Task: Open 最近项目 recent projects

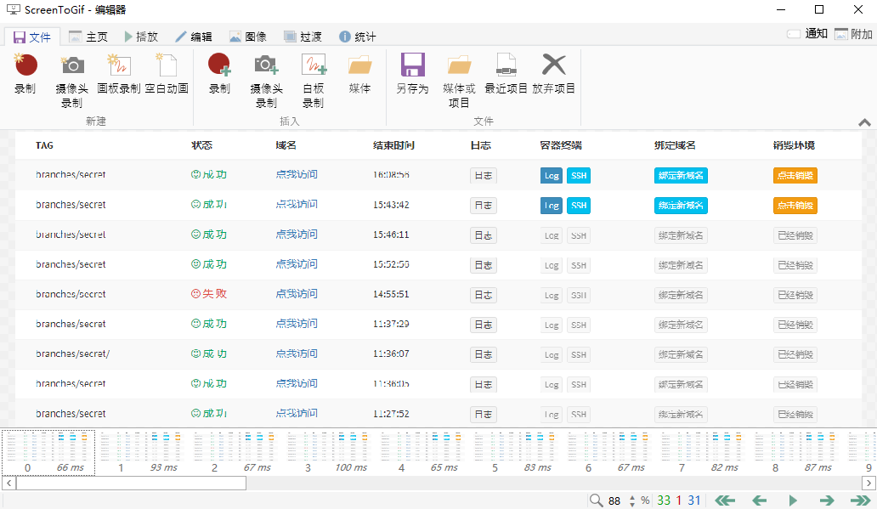Action: 506,66
